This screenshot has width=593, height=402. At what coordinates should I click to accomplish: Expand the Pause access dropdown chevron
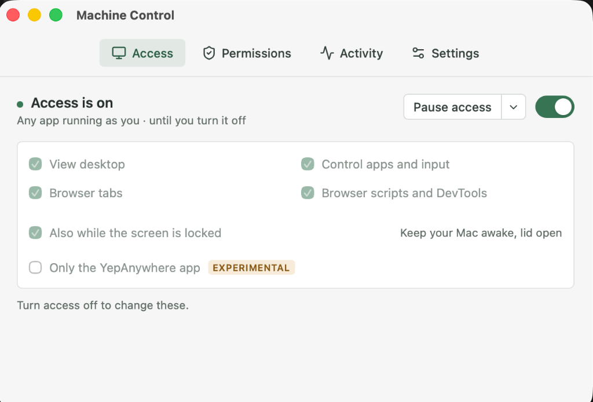coord(514,107)
